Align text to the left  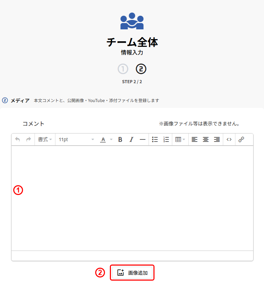(x=195, y=139)
